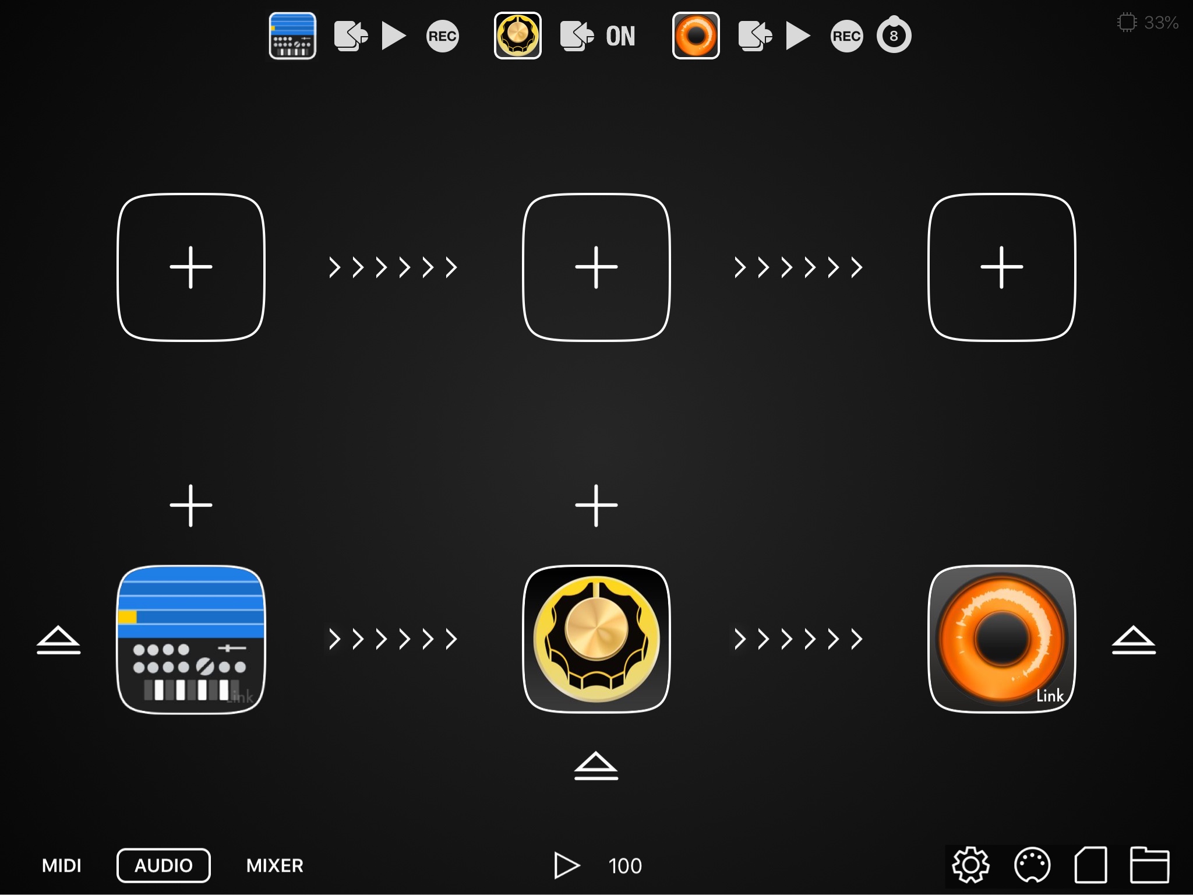Toggle the ON state of gold knob effect

620,36
